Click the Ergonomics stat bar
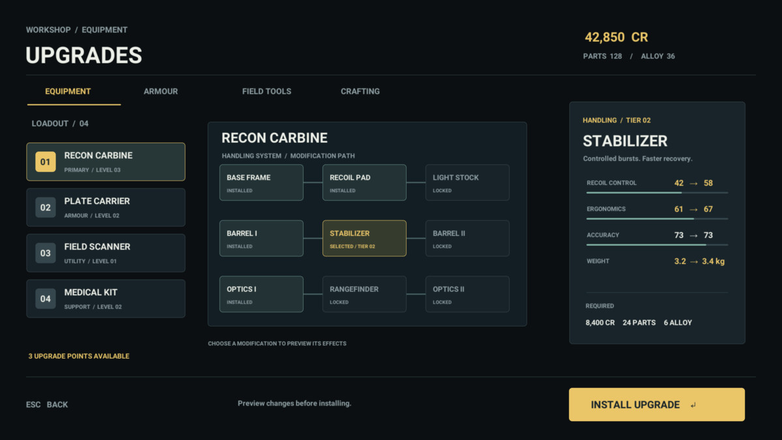 click(657, 219)
